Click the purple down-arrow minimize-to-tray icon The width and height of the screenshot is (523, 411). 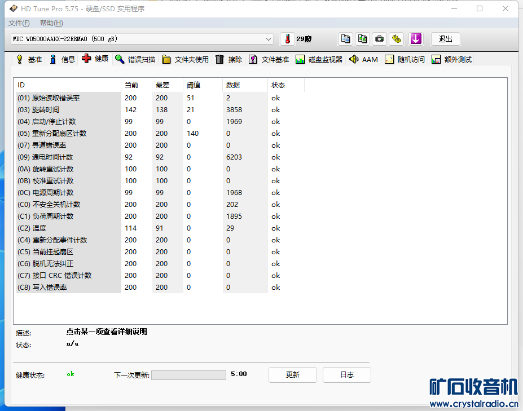click(x=416, y=39)
